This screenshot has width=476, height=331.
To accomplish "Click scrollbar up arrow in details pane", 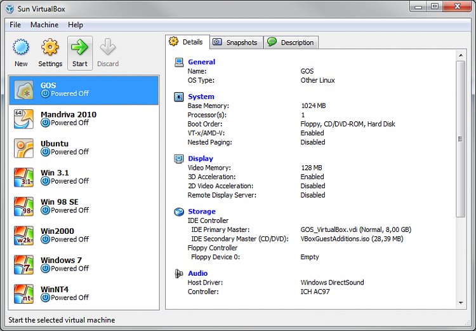I will pos(461,55).
